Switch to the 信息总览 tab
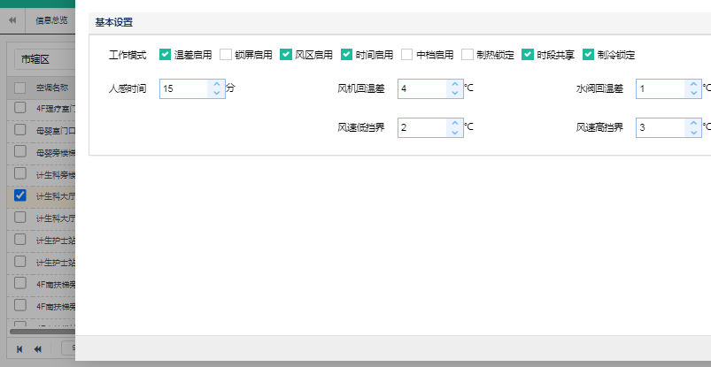 tap(51, 19)
